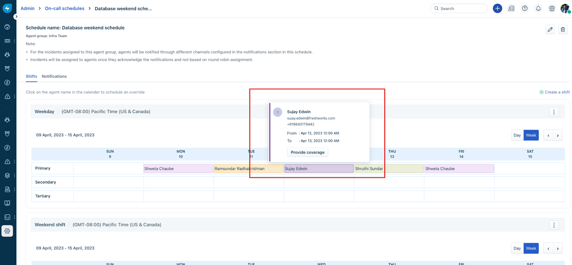The image size is (572, 265).
Task: Click the SUN 9 column header
Action: (x=110, y=154)
